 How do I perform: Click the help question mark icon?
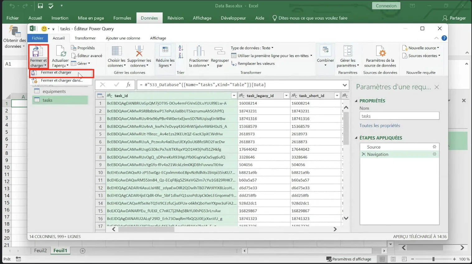[444, 38]
